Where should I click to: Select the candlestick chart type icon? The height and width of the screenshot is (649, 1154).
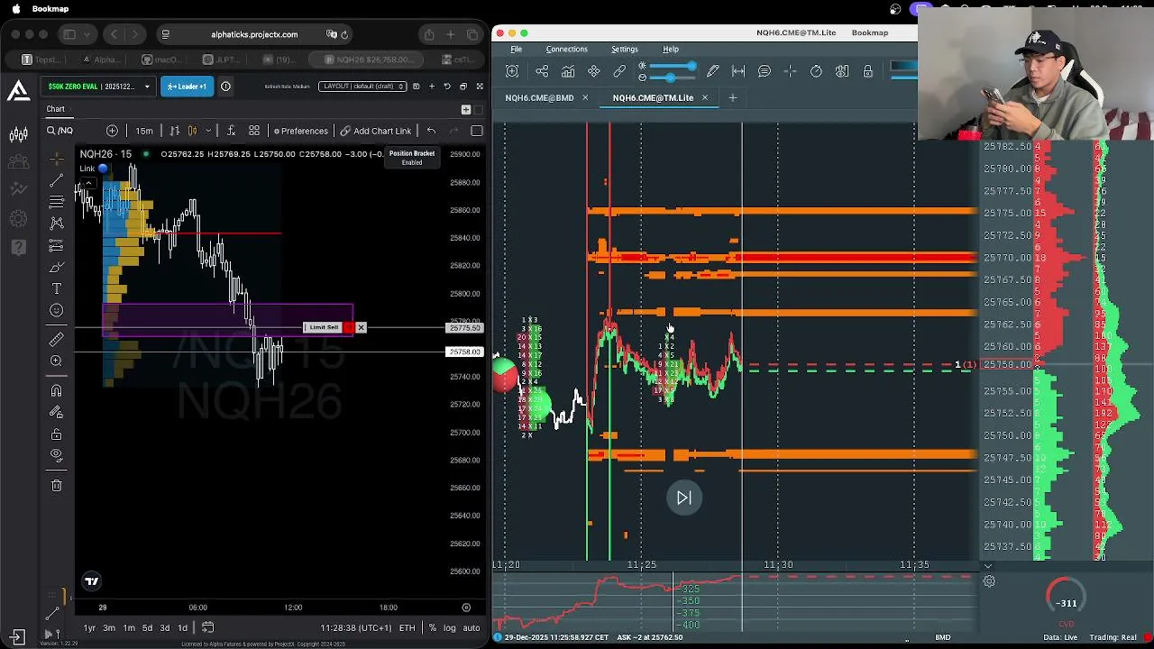[x=192, y=131]
